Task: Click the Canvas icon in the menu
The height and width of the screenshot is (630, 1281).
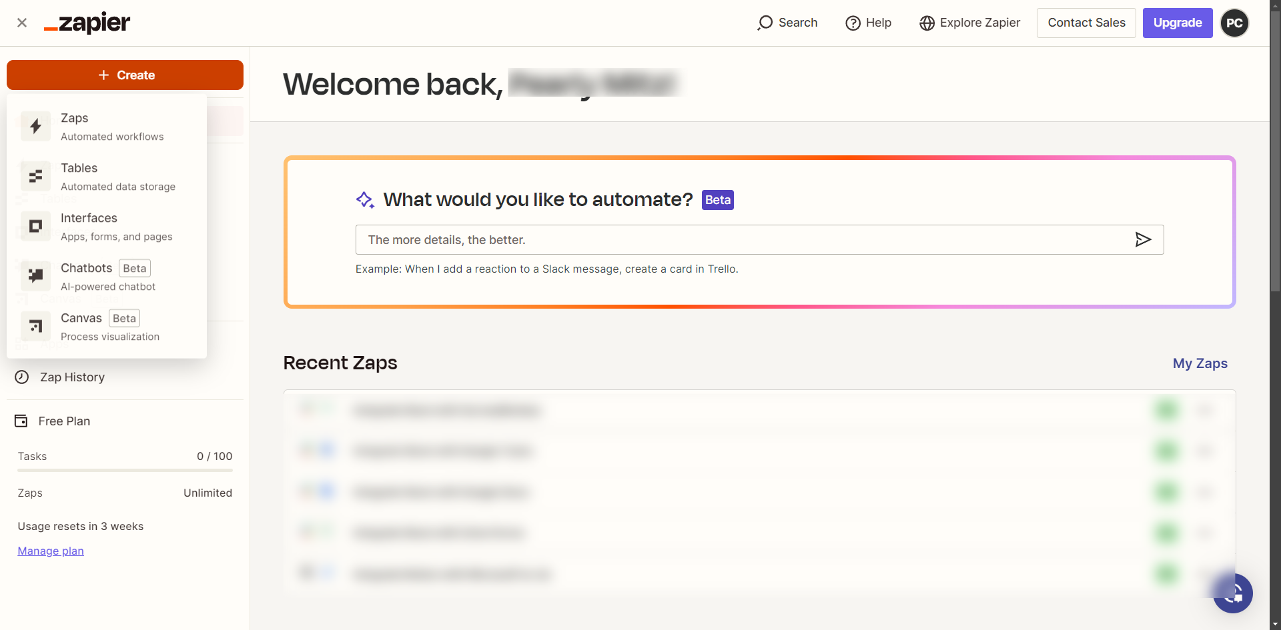Action: point(35,326)
